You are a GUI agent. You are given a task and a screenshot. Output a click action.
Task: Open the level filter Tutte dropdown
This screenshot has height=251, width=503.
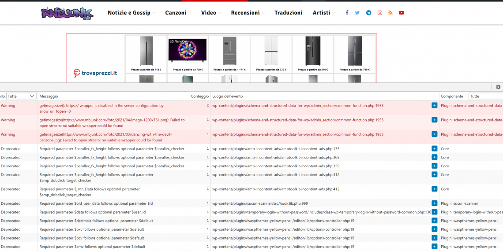(x=21, y=96)
